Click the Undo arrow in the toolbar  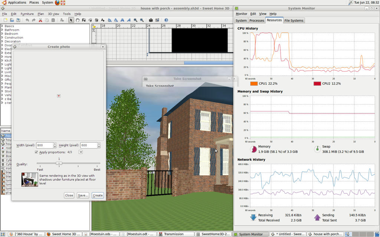click(x=27, y=20)
